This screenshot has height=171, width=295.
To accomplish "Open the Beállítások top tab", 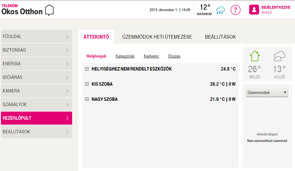I will point(220,37).
